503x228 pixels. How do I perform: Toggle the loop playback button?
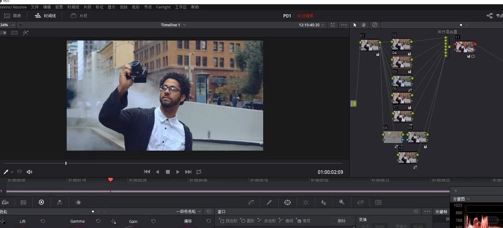pyautogui.click(x=199, y=172)
